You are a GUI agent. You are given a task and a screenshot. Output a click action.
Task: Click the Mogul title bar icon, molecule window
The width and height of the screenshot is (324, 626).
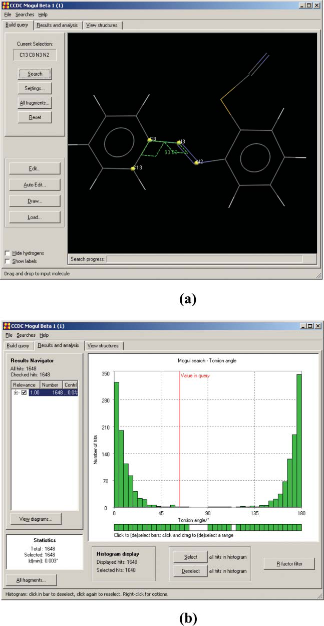[x=7, y=5]
